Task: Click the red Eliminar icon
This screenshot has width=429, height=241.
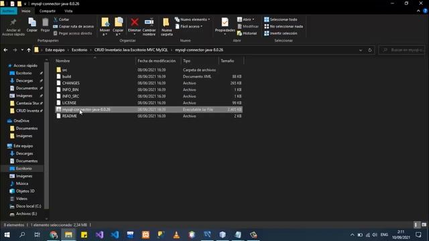Action: click(134, 22)
